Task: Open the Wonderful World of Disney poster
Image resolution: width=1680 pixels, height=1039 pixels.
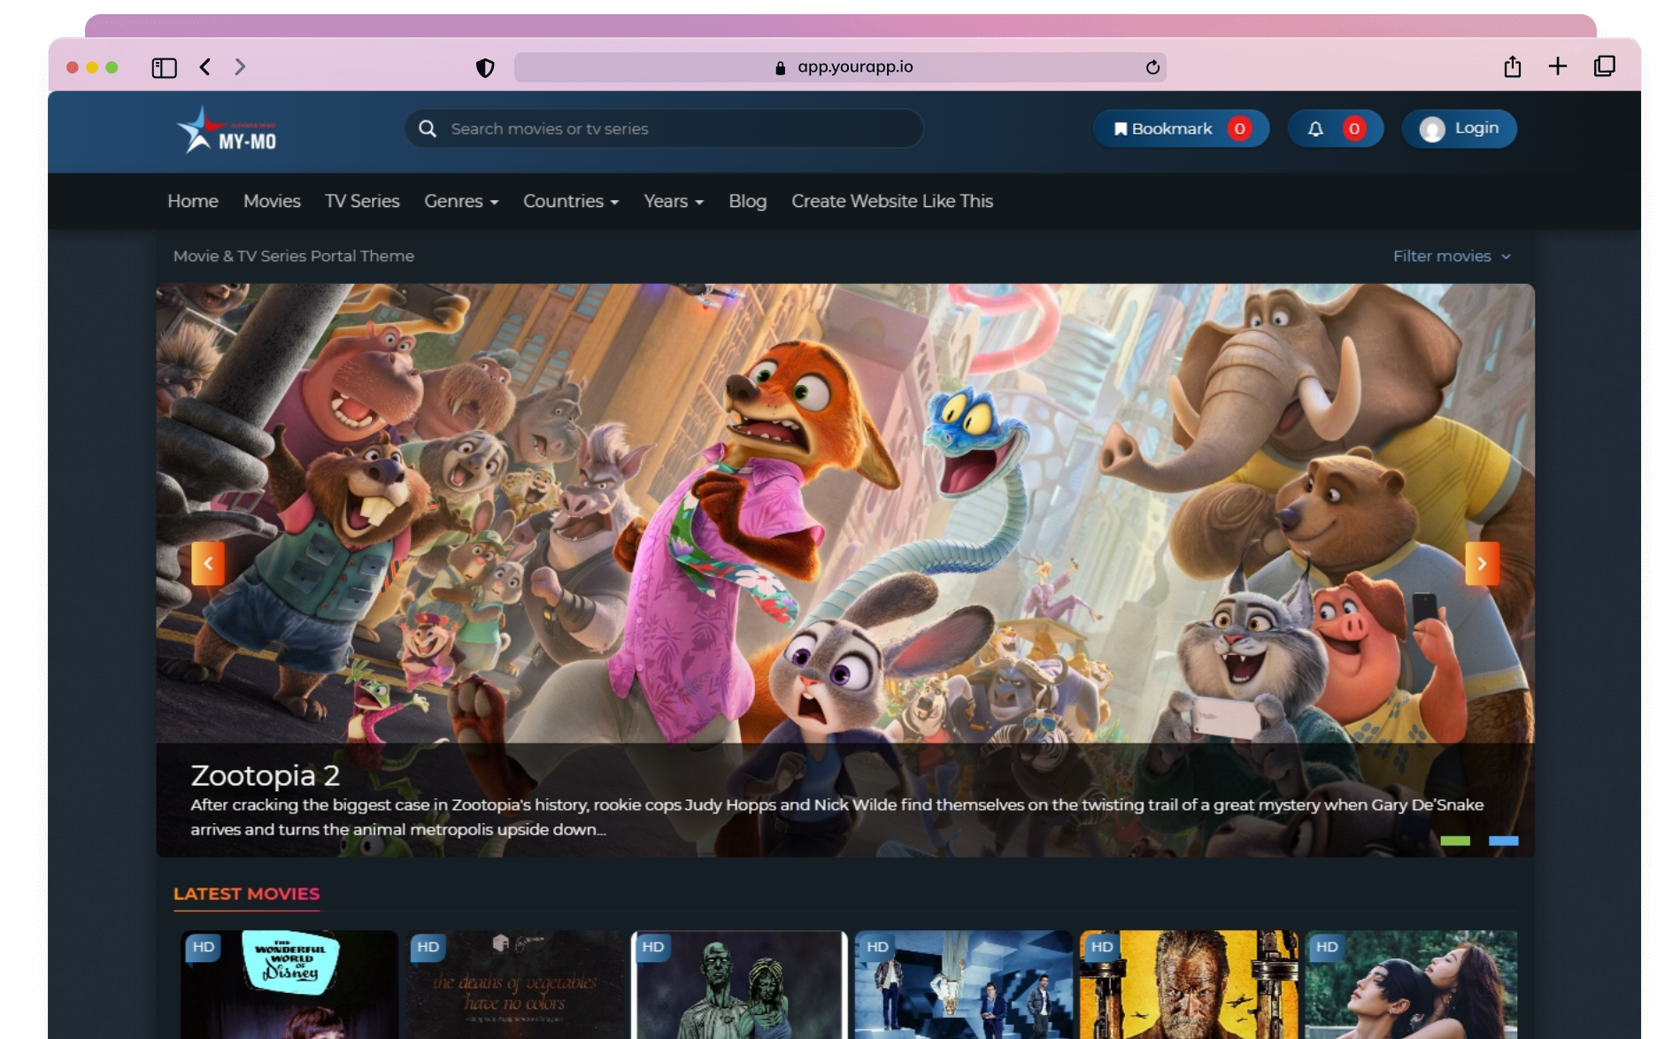Action: click(289, 984)
